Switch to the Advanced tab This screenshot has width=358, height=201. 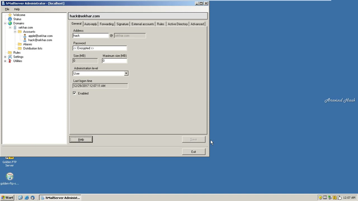tap(197, 24)
